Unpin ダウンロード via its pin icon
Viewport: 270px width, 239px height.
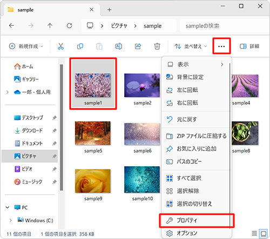tap(54, 131)
